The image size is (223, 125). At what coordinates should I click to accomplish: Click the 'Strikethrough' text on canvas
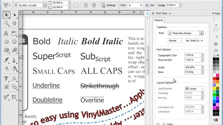[x=100, y=86]
